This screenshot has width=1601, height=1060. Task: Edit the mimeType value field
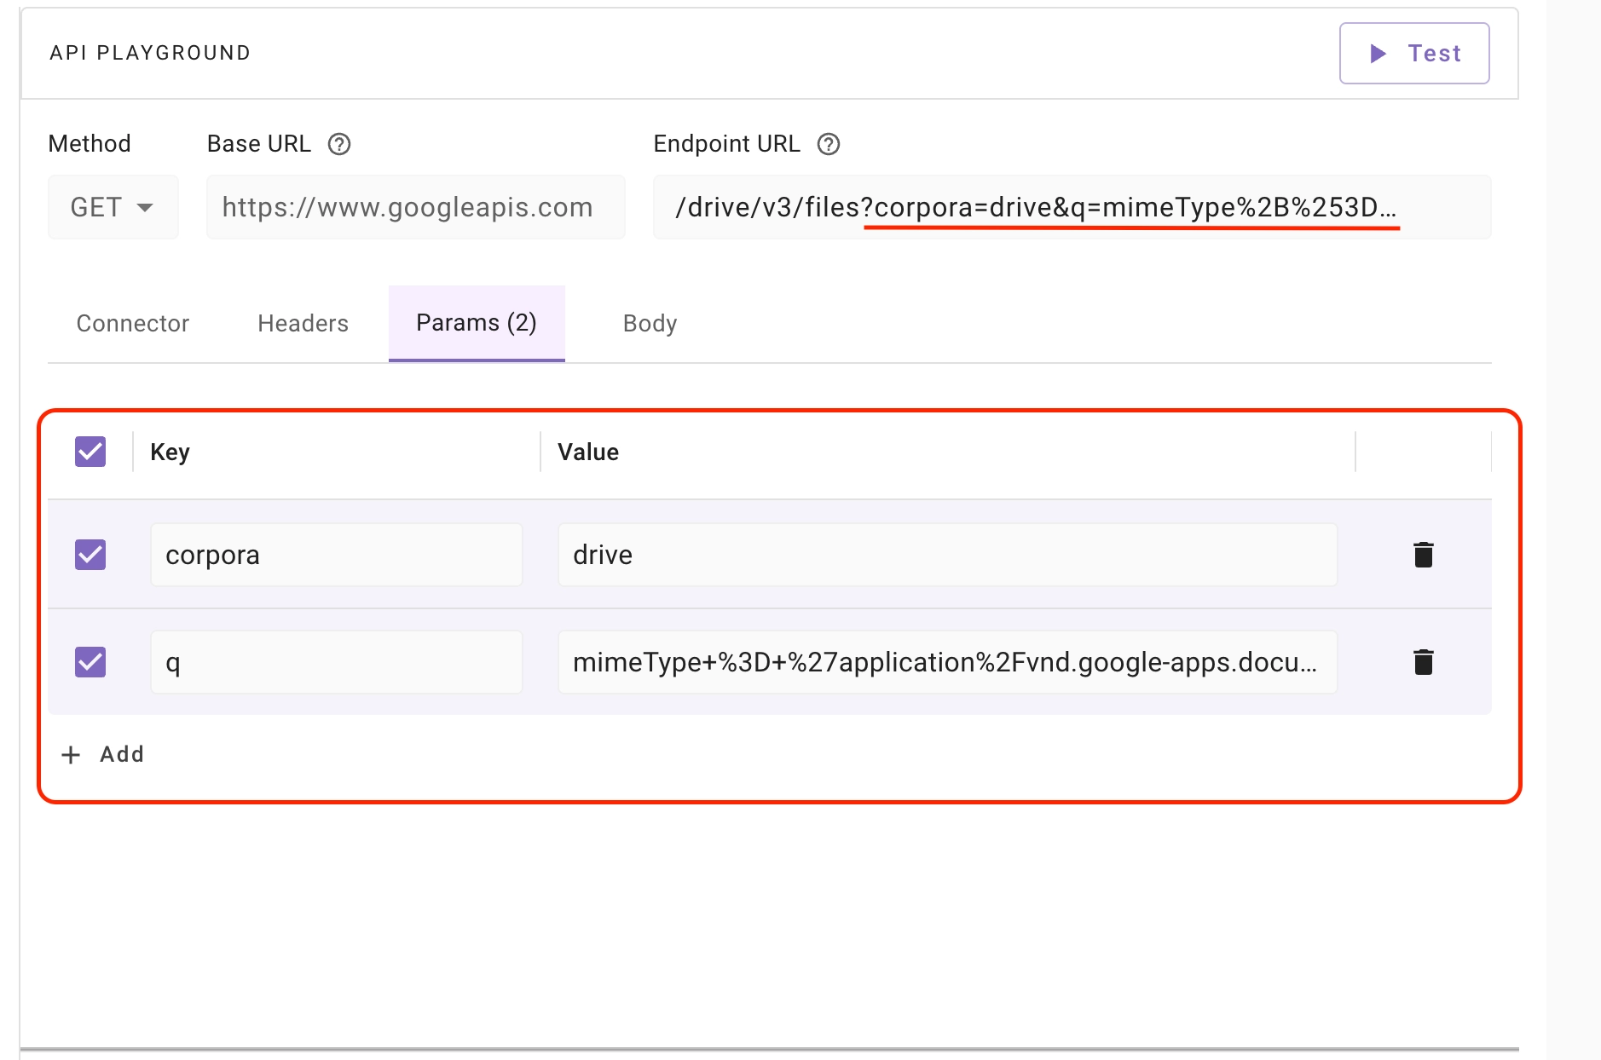pos(946,662)
